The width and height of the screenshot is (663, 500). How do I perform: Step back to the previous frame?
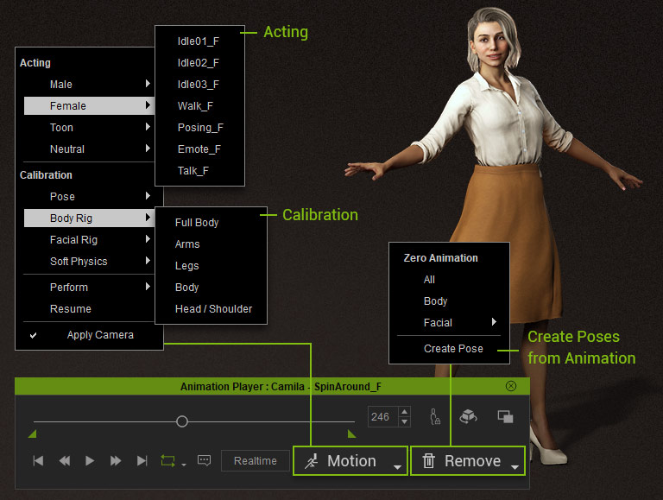point(64,461)
